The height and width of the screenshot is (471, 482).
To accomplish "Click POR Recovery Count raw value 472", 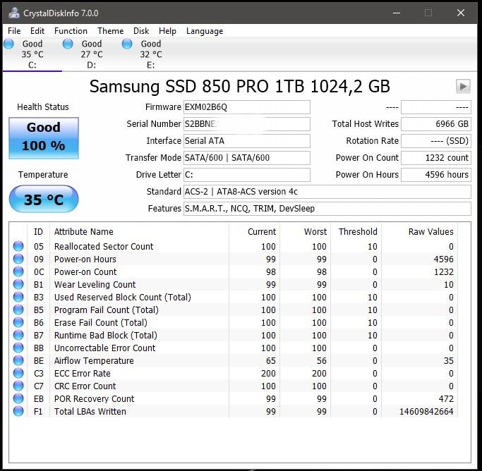I will coord(446,399).
